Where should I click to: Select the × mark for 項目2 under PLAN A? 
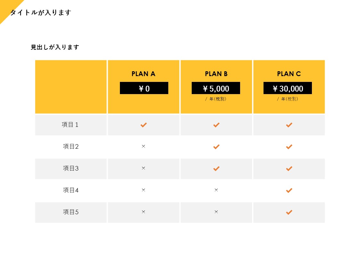pyautogui.click(x=144, y=146)
